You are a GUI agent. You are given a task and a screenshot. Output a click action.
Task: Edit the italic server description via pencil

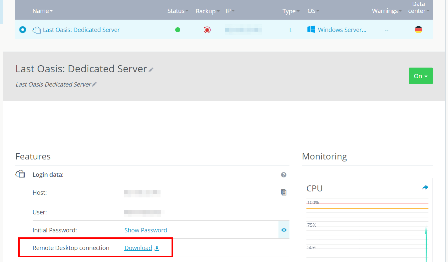point(94,85)
